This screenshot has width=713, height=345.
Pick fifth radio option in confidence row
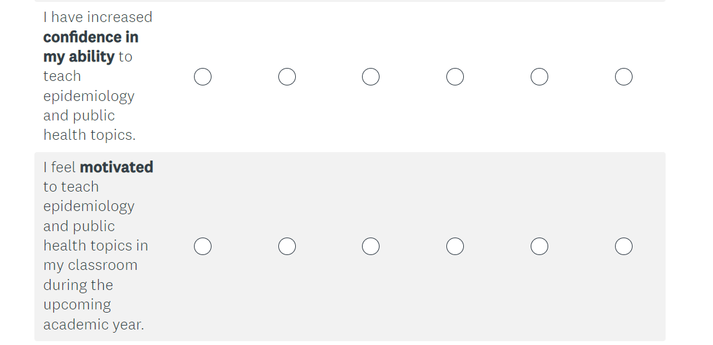point(539,77)
